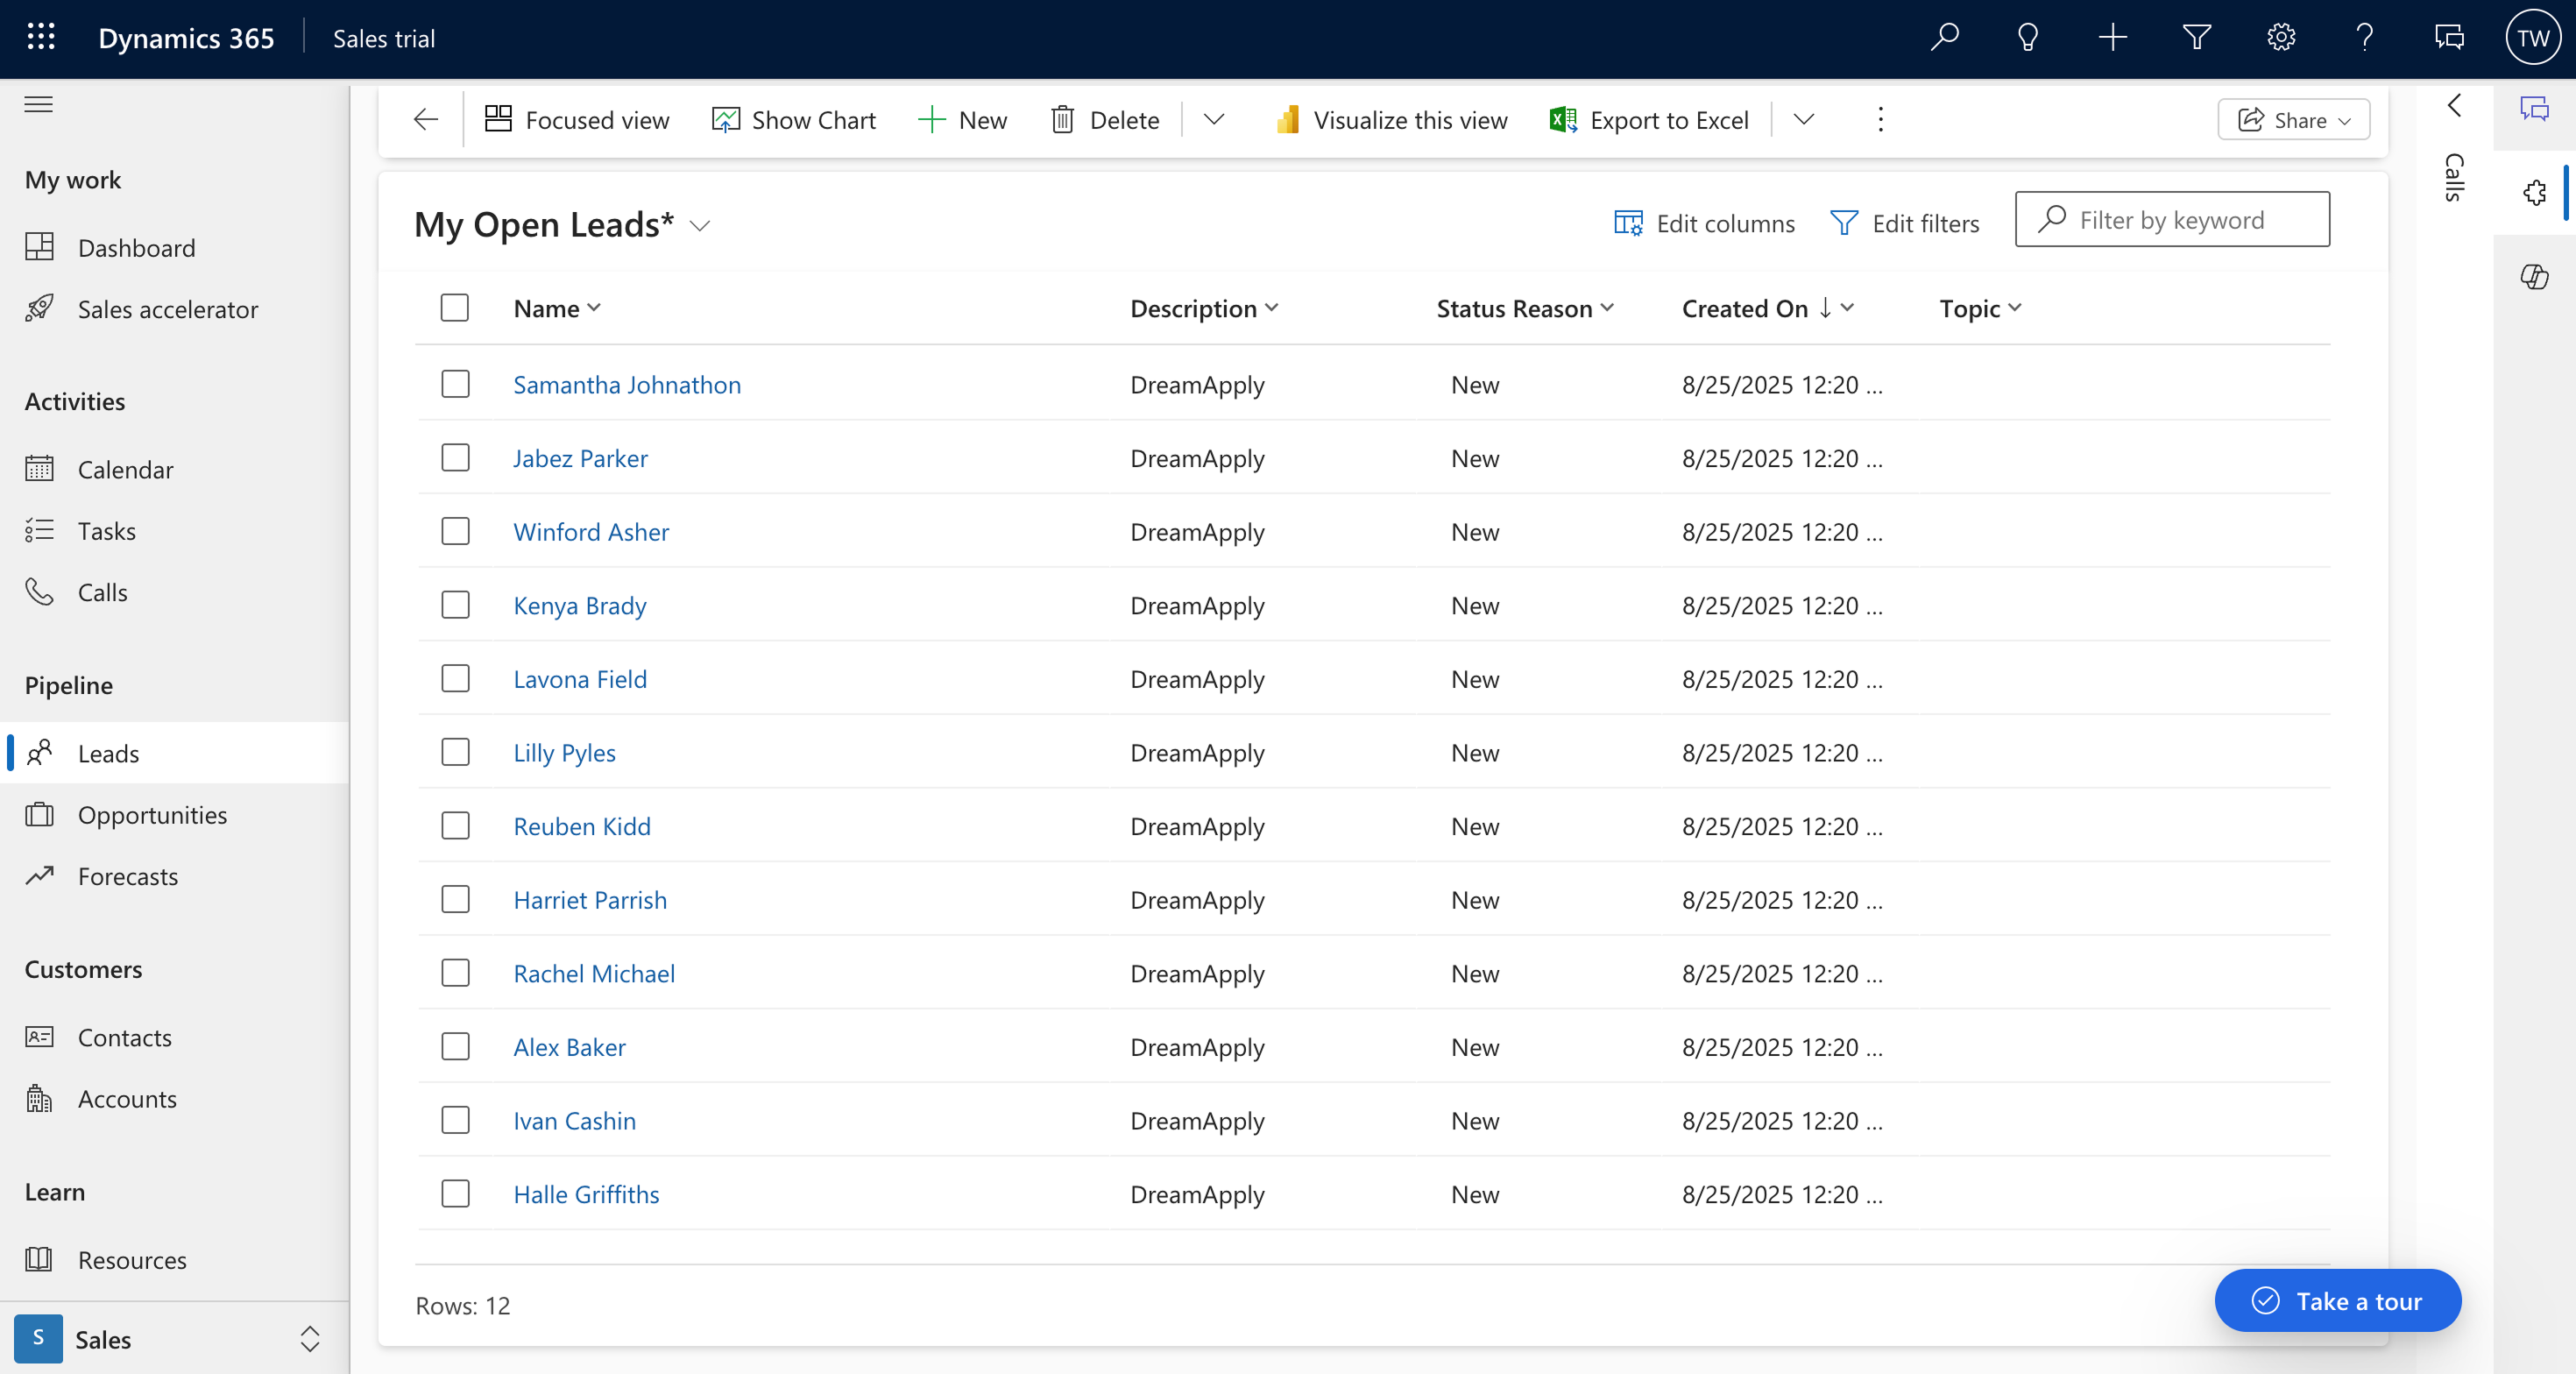Screen dimensions: 2576x1374
Task: Go back using the left arrow
Action: point(426,120)
